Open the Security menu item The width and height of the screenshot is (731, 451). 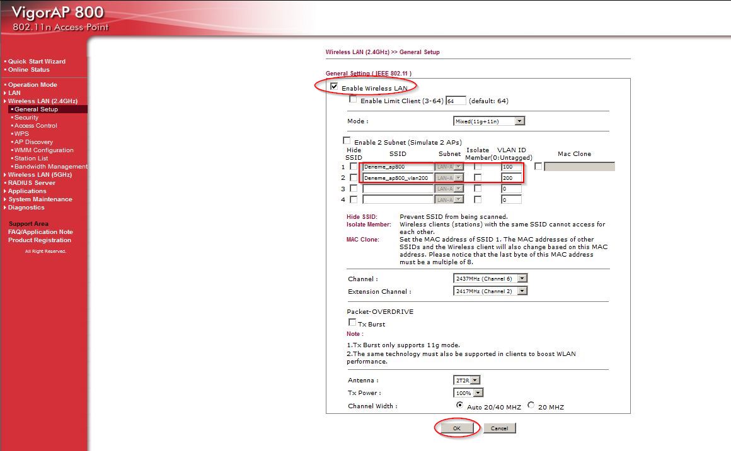point(26,118)
